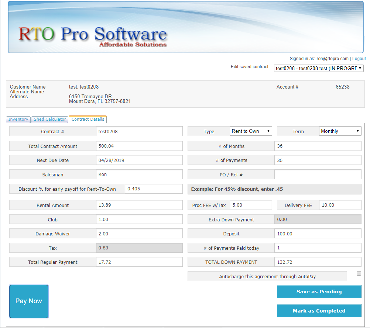370x328 pixels.
Task: Focus the Total Contract Amount field
Action: click(x=139, y=146)
